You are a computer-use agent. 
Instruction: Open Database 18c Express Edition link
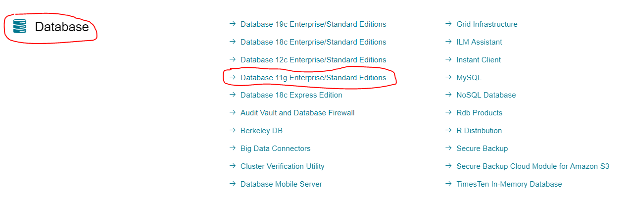pos(291,95)
